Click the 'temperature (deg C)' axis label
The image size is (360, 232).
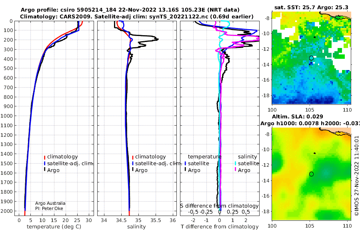(x=54, y=227)
